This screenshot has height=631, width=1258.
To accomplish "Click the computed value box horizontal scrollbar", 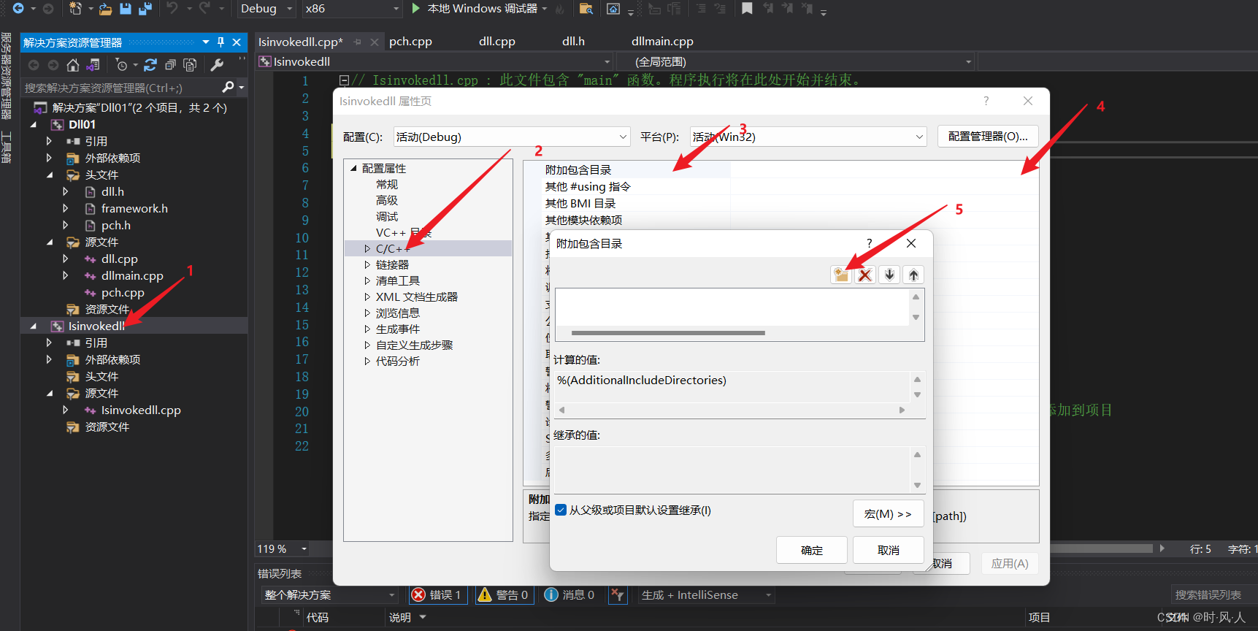I will (732, 410).
